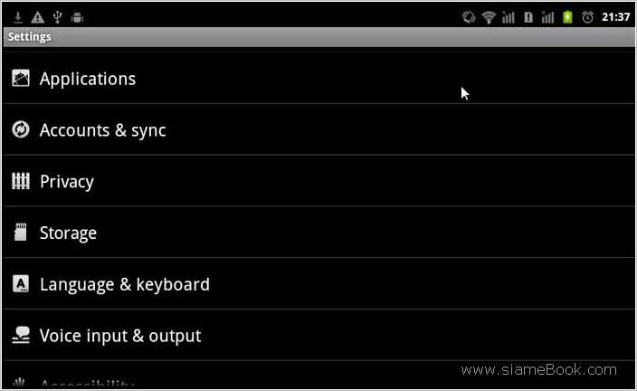
Task: Open the Language & keyboard icon
Action: pyautogui.click(x=20, y=283)
